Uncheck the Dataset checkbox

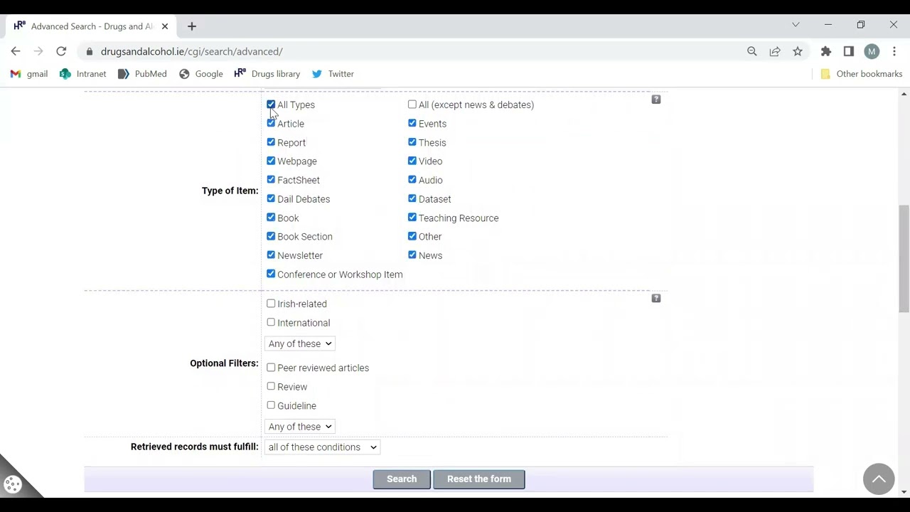pos(412,199)
